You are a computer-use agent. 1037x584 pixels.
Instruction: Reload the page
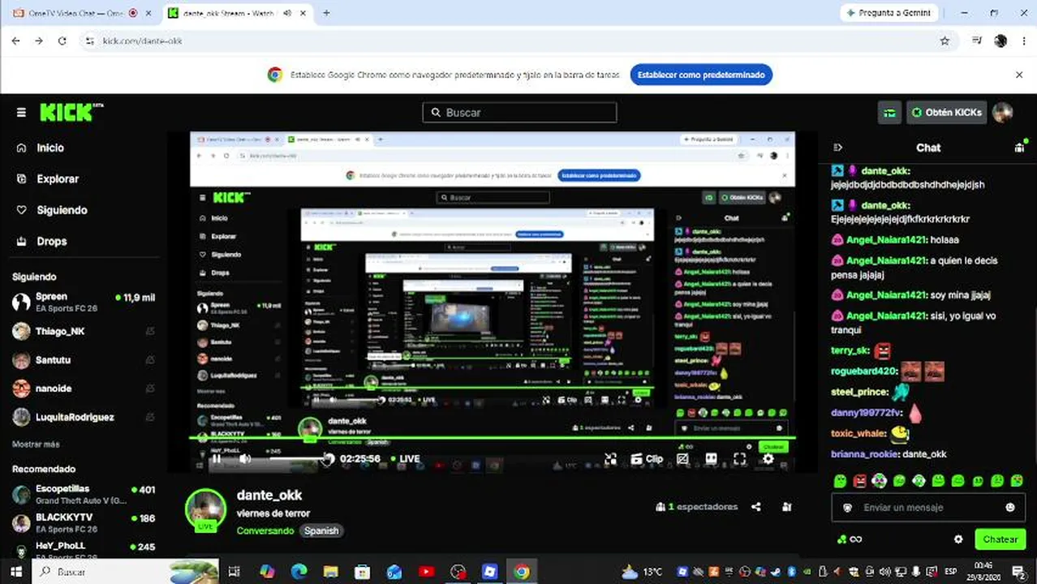pyautogui.click(x=62, y=41)
